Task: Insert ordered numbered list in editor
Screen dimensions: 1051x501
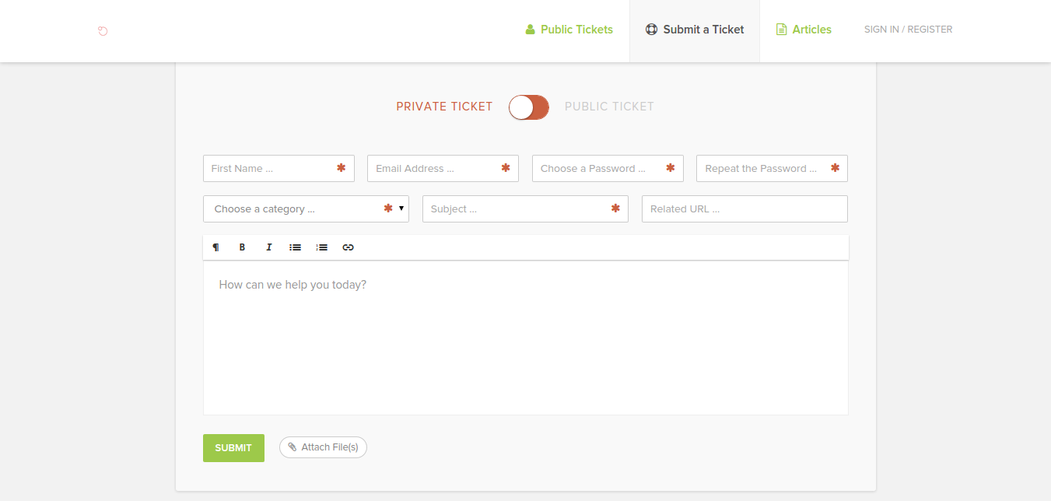Action: coord(321,247)
